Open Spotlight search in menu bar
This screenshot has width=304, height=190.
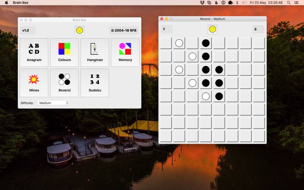click(x=289, y=3)
